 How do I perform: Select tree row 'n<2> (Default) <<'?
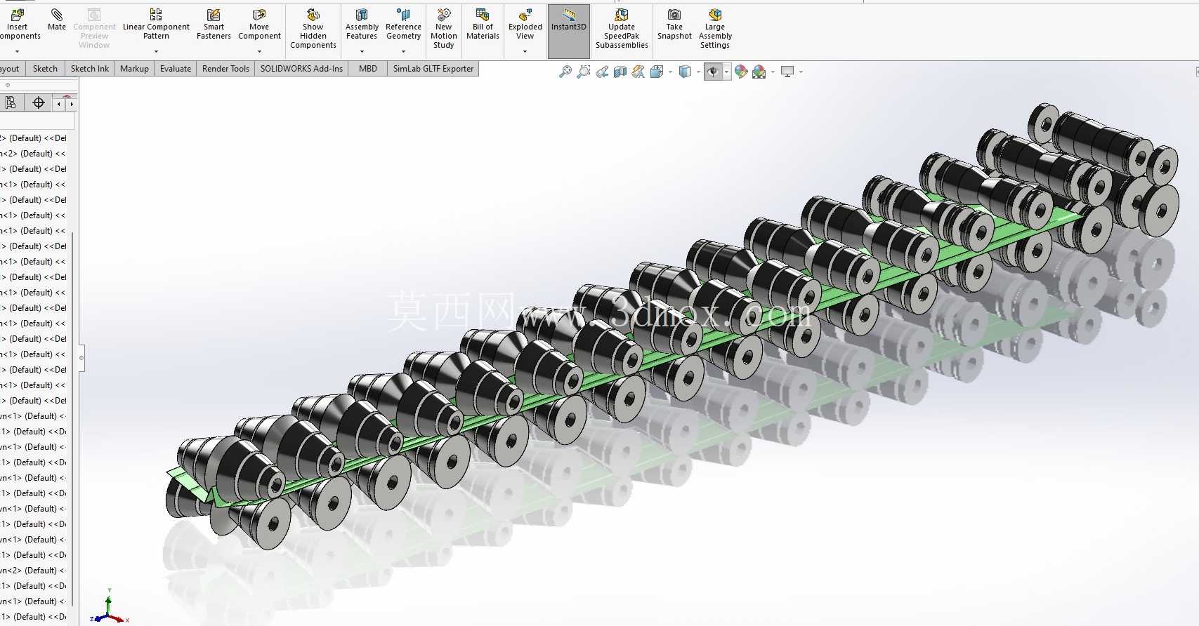click(33, 154)
